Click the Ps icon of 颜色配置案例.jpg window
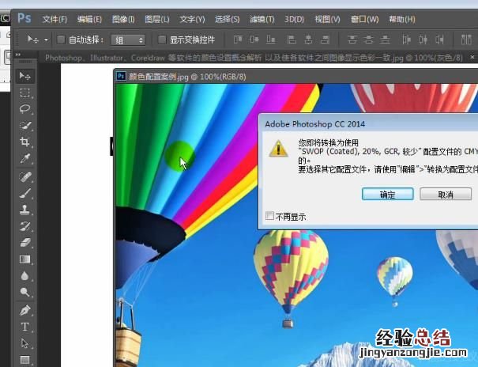 (x=122, y=76)
